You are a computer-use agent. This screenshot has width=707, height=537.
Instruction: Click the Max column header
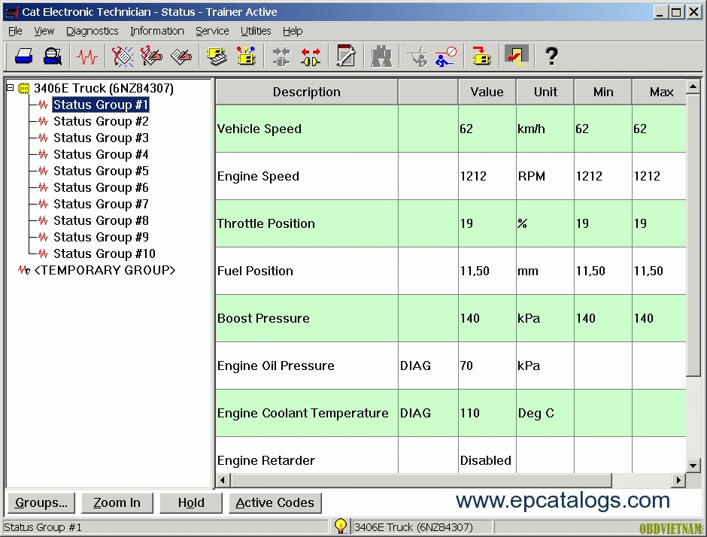659,92
